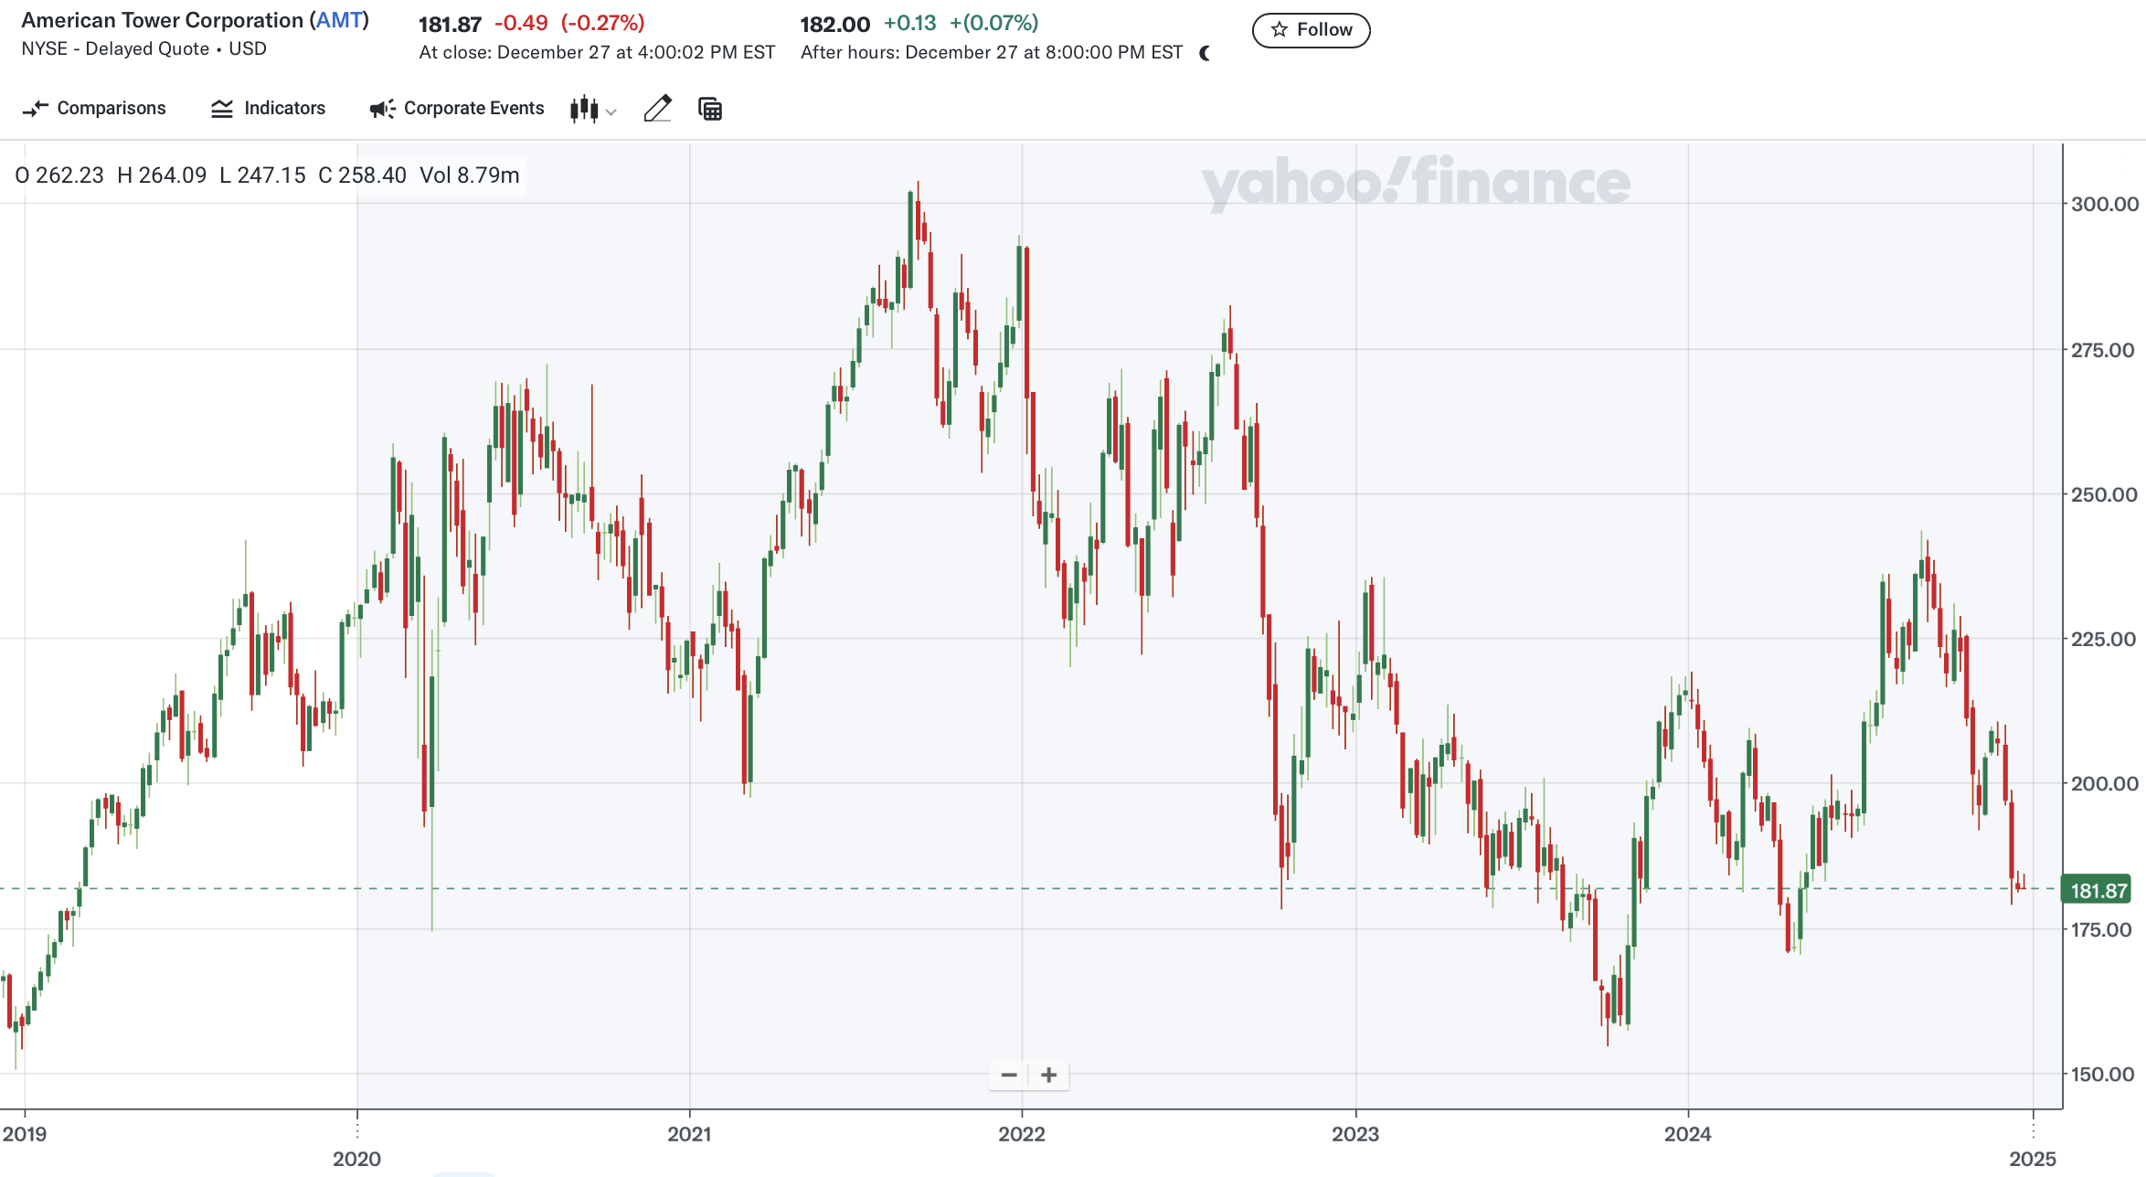Open the AMT ticker symbol link

339,20
